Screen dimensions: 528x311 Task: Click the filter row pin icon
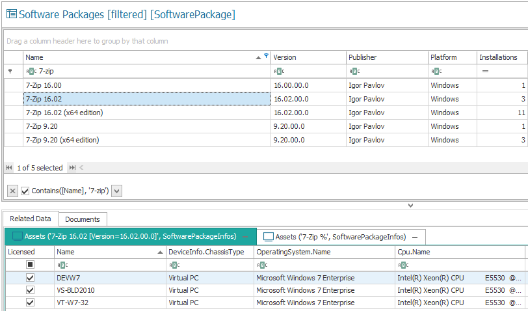point(10,71)
